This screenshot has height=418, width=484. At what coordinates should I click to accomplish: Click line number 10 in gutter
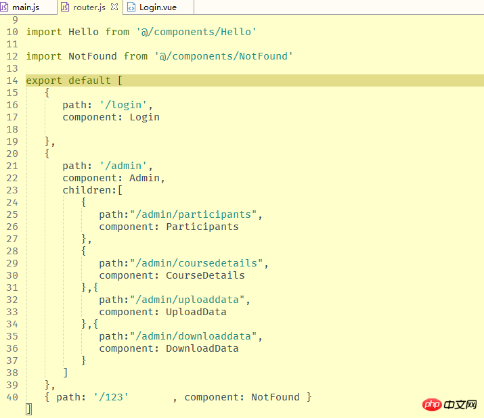pyautogui.click(x=12, y=32)
